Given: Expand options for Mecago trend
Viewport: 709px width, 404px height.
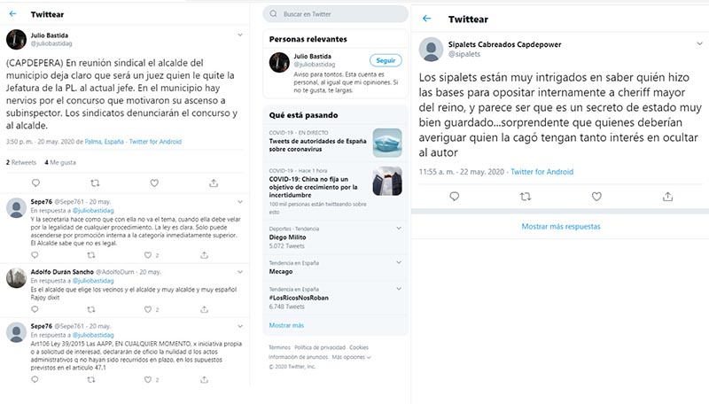Looking at the screenshot, I should coord(399,262).
